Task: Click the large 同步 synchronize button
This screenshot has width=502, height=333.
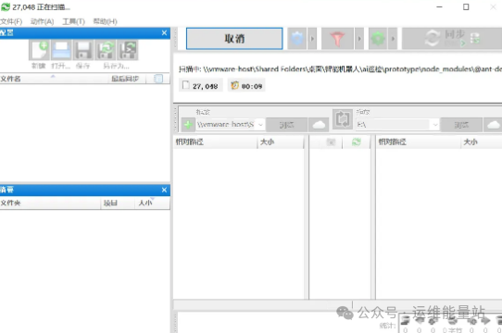Action: (452, 39)
